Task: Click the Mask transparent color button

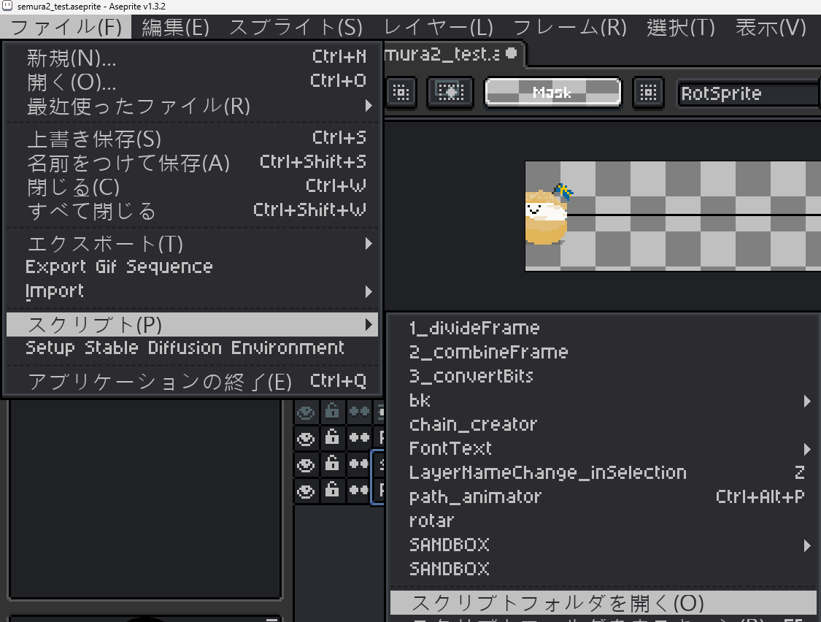Action: click(x=553, y=93)
